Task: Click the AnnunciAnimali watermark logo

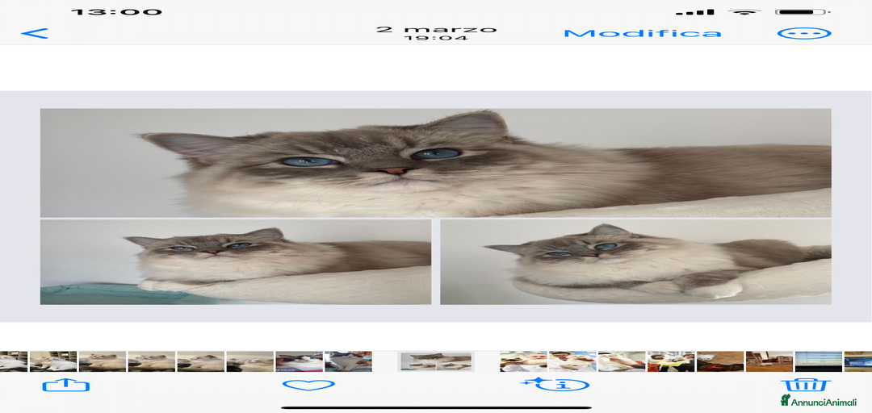Action: click(818, 401)
